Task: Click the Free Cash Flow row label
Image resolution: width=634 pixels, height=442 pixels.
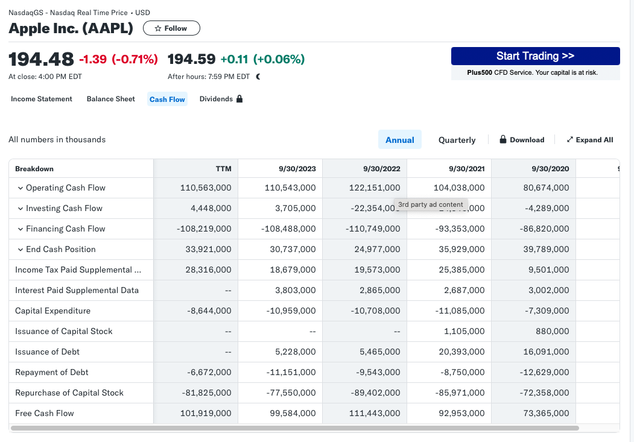Action: [45, 413]
